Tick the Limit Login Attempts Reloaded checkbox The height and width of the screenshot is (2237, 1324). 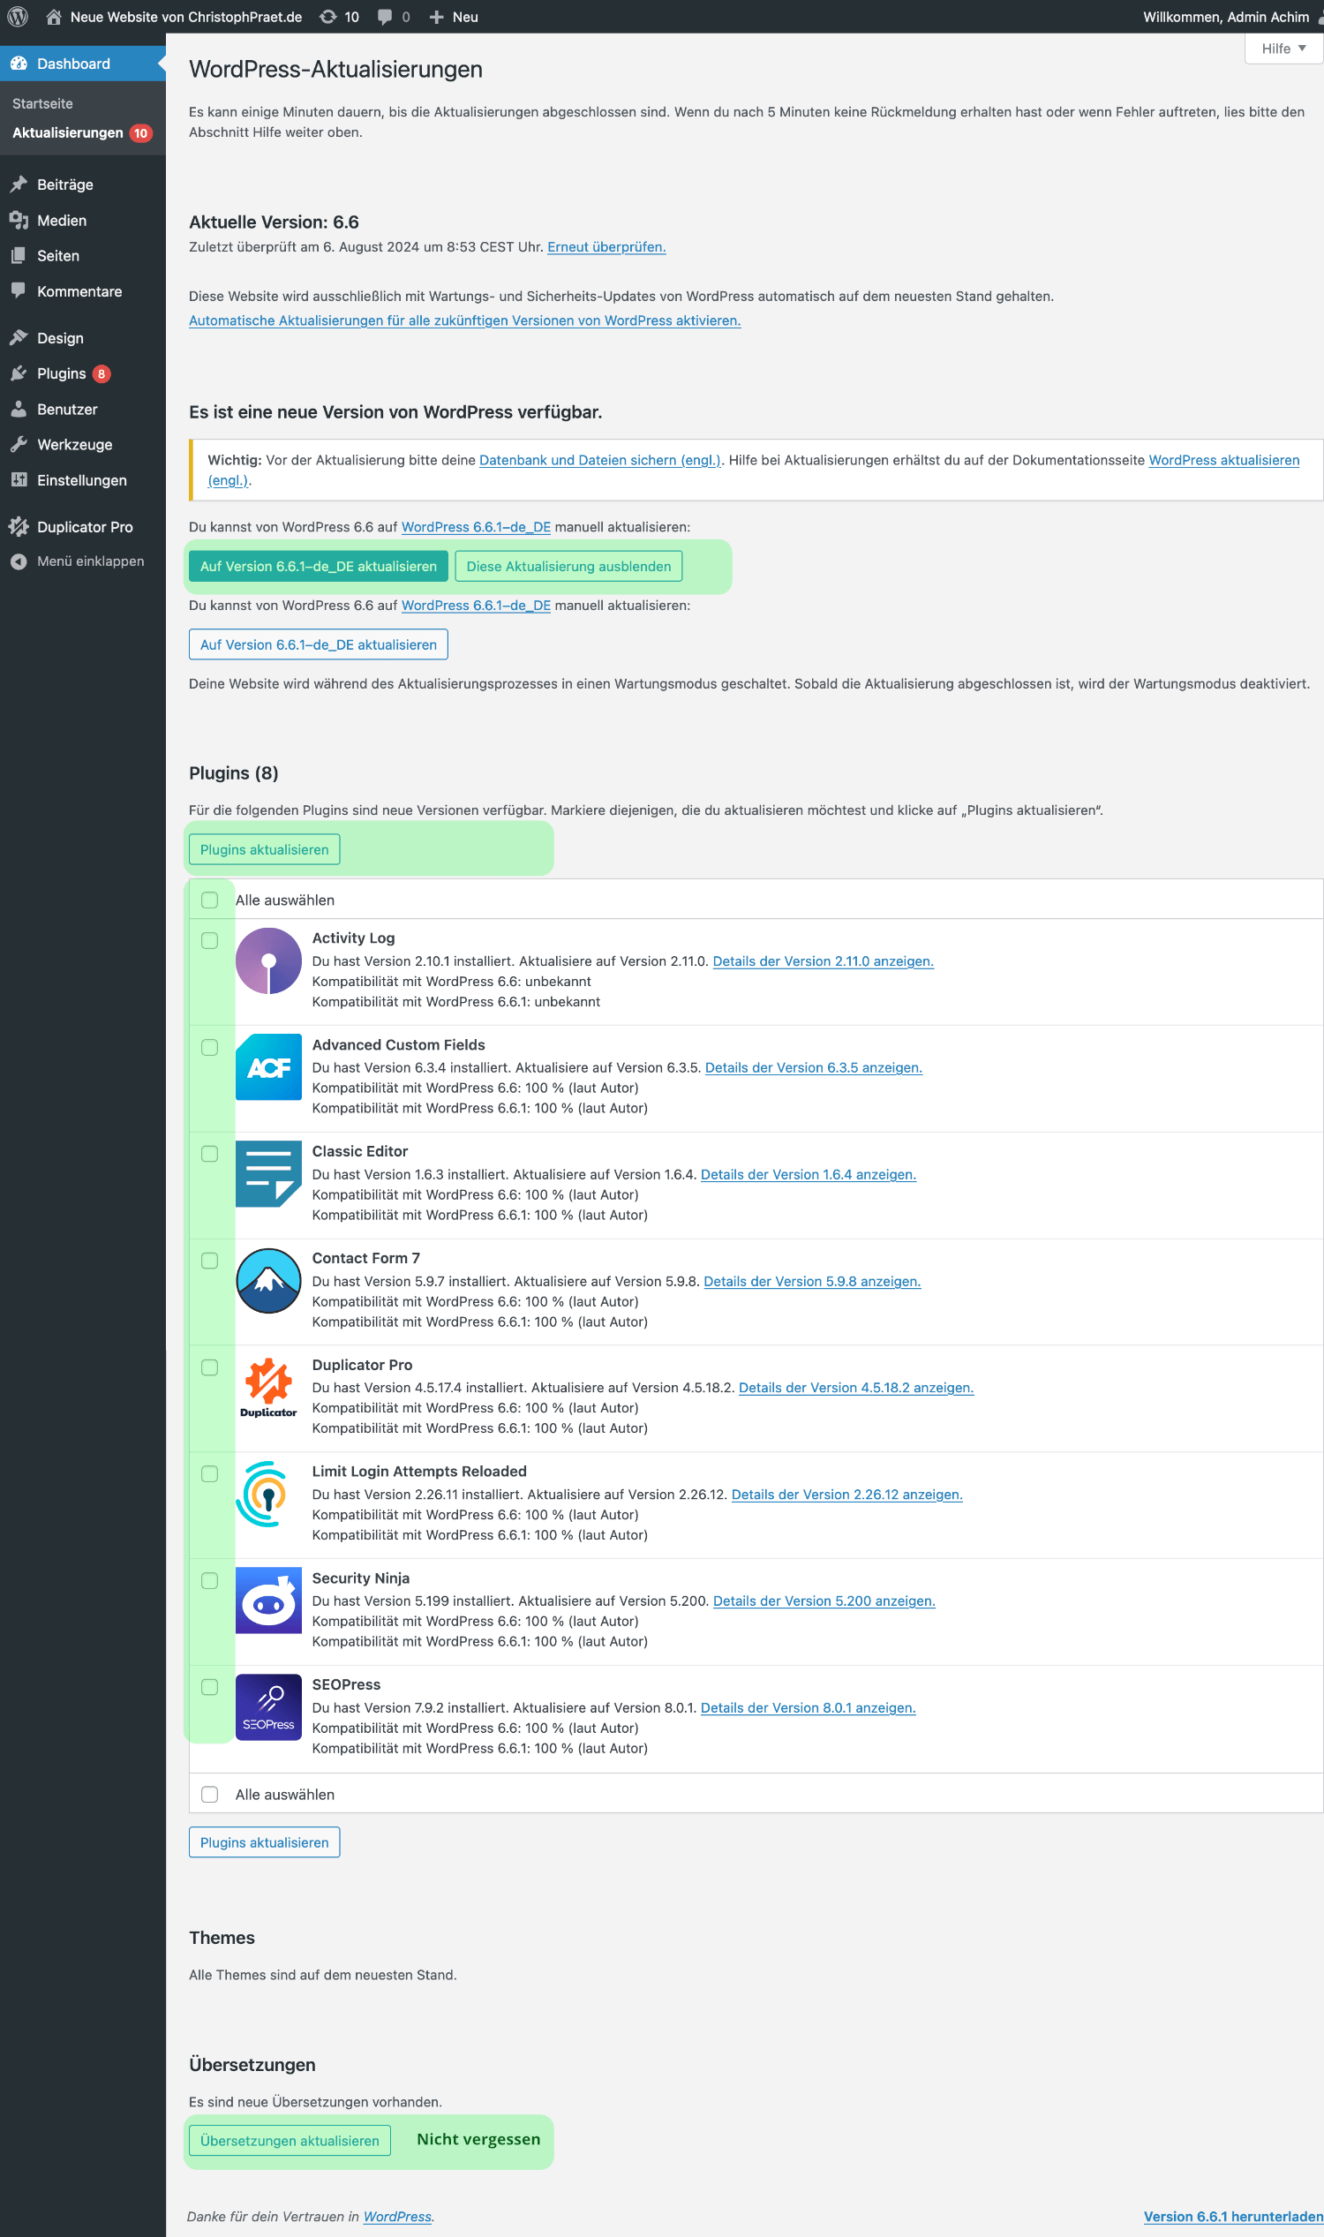click(210, 1474)
